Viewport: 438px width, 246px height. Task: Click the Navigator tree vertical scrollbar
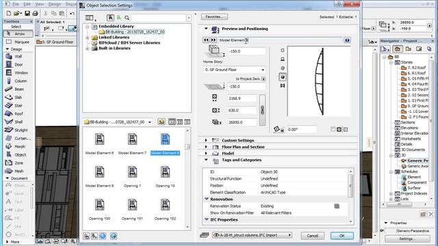430,128
